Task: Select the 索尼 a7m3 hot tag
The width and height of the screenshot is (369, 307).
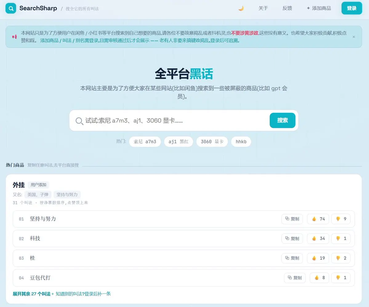Action: click(145, 142)
